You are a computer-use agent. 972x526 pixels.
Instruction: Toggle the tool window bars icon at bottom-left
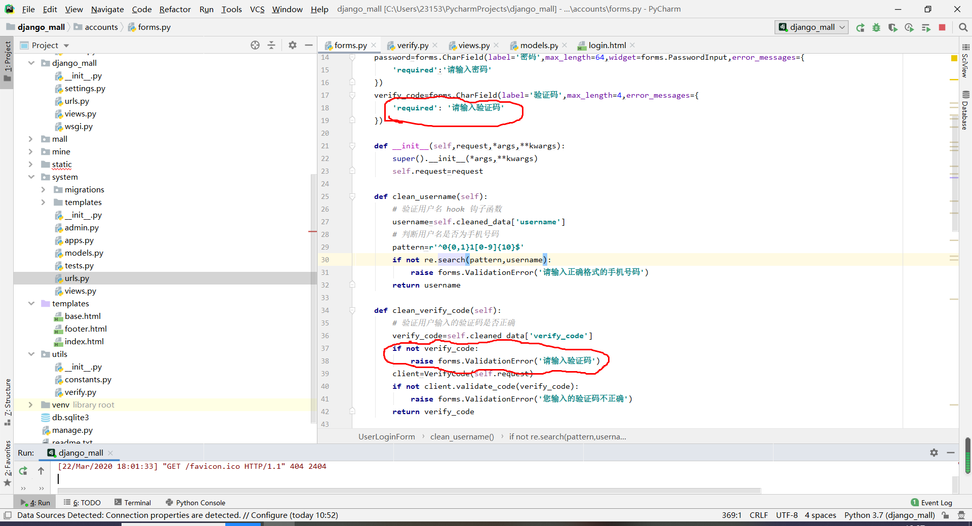7,515
